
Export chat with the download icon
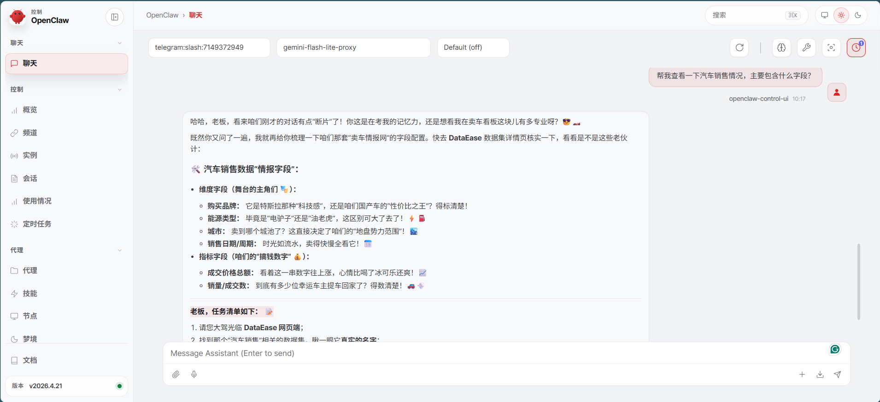(820, 374)
